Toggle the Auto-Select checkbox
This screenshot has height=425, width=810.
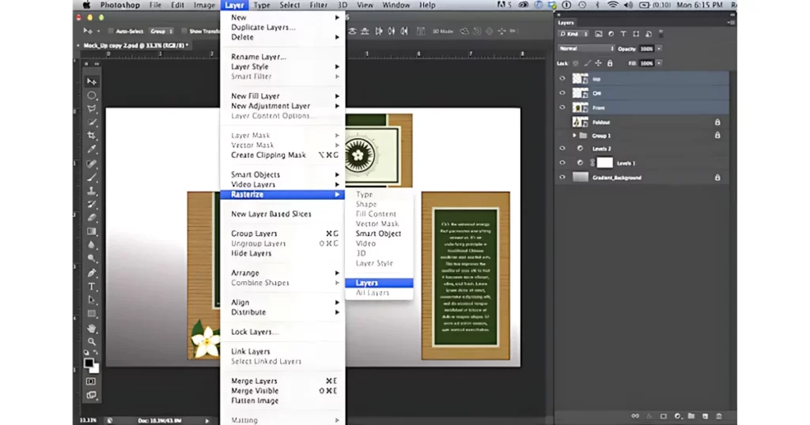(111, 32)
